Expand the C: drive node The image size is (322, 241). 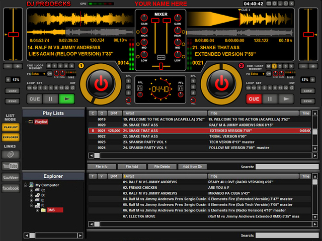pos(31,190)
